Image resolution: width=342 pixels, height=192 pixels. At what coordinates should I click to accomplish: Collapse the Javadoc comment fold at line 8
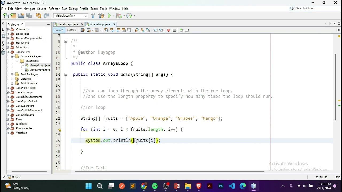point(66,41)
